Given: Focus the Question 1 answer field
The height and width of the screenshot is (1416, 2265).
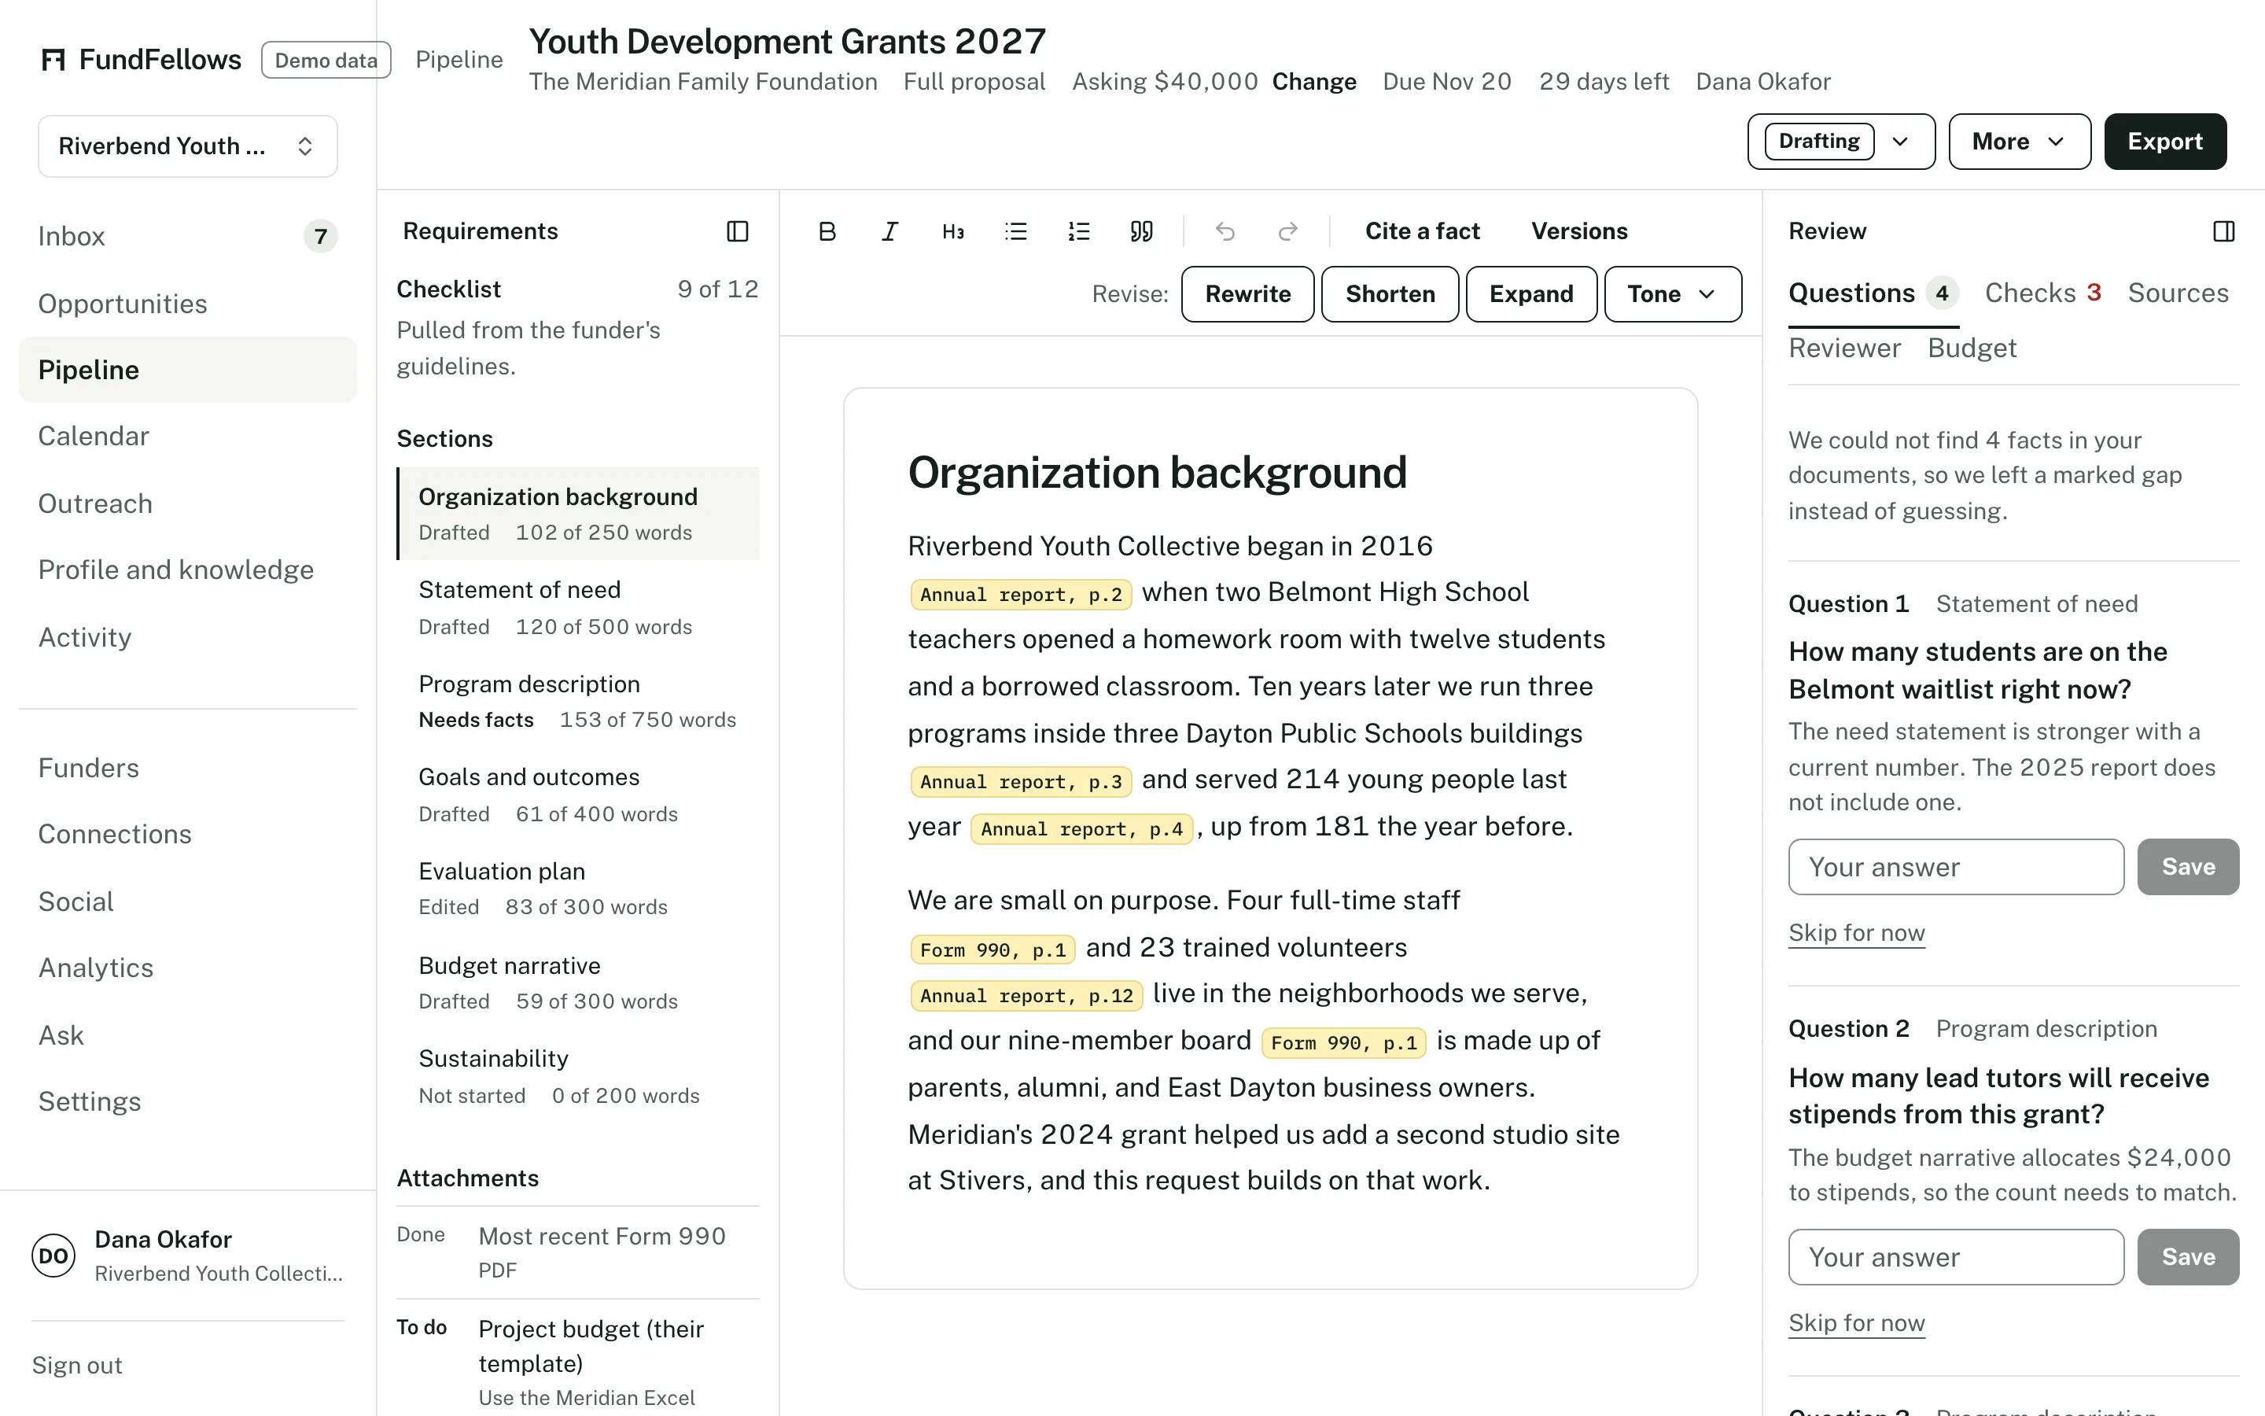Looking at the screenshot, I should tap(1956, 867).
